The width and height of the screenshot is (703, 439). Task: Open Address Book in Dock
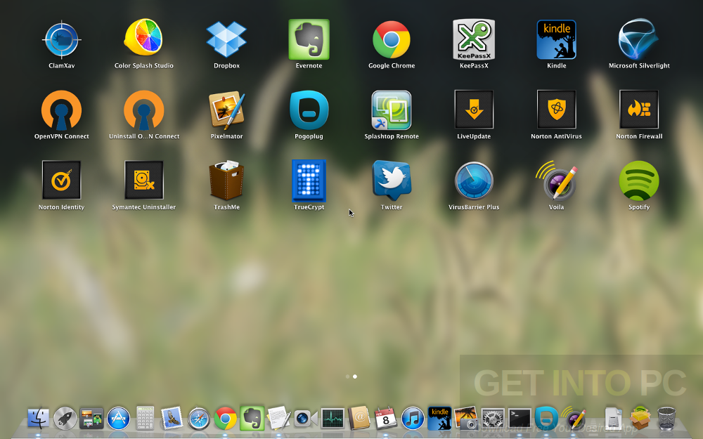coord(359,418)
